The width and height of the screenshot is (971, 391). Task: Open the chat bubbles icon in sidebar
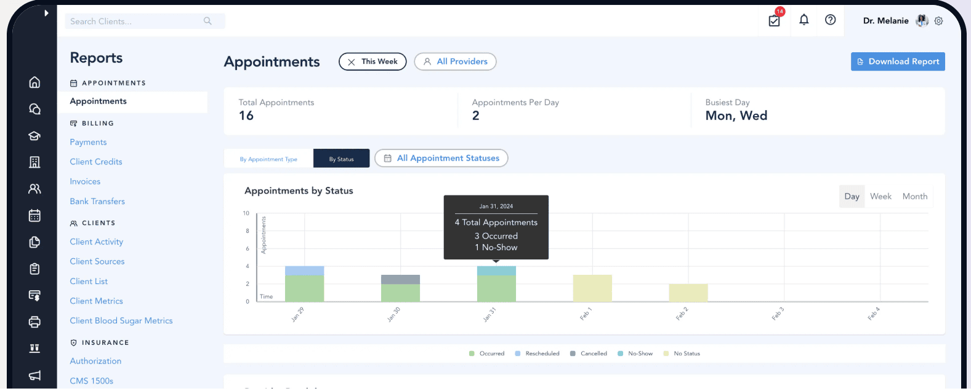pyautogui.click(x=34, y=109)
